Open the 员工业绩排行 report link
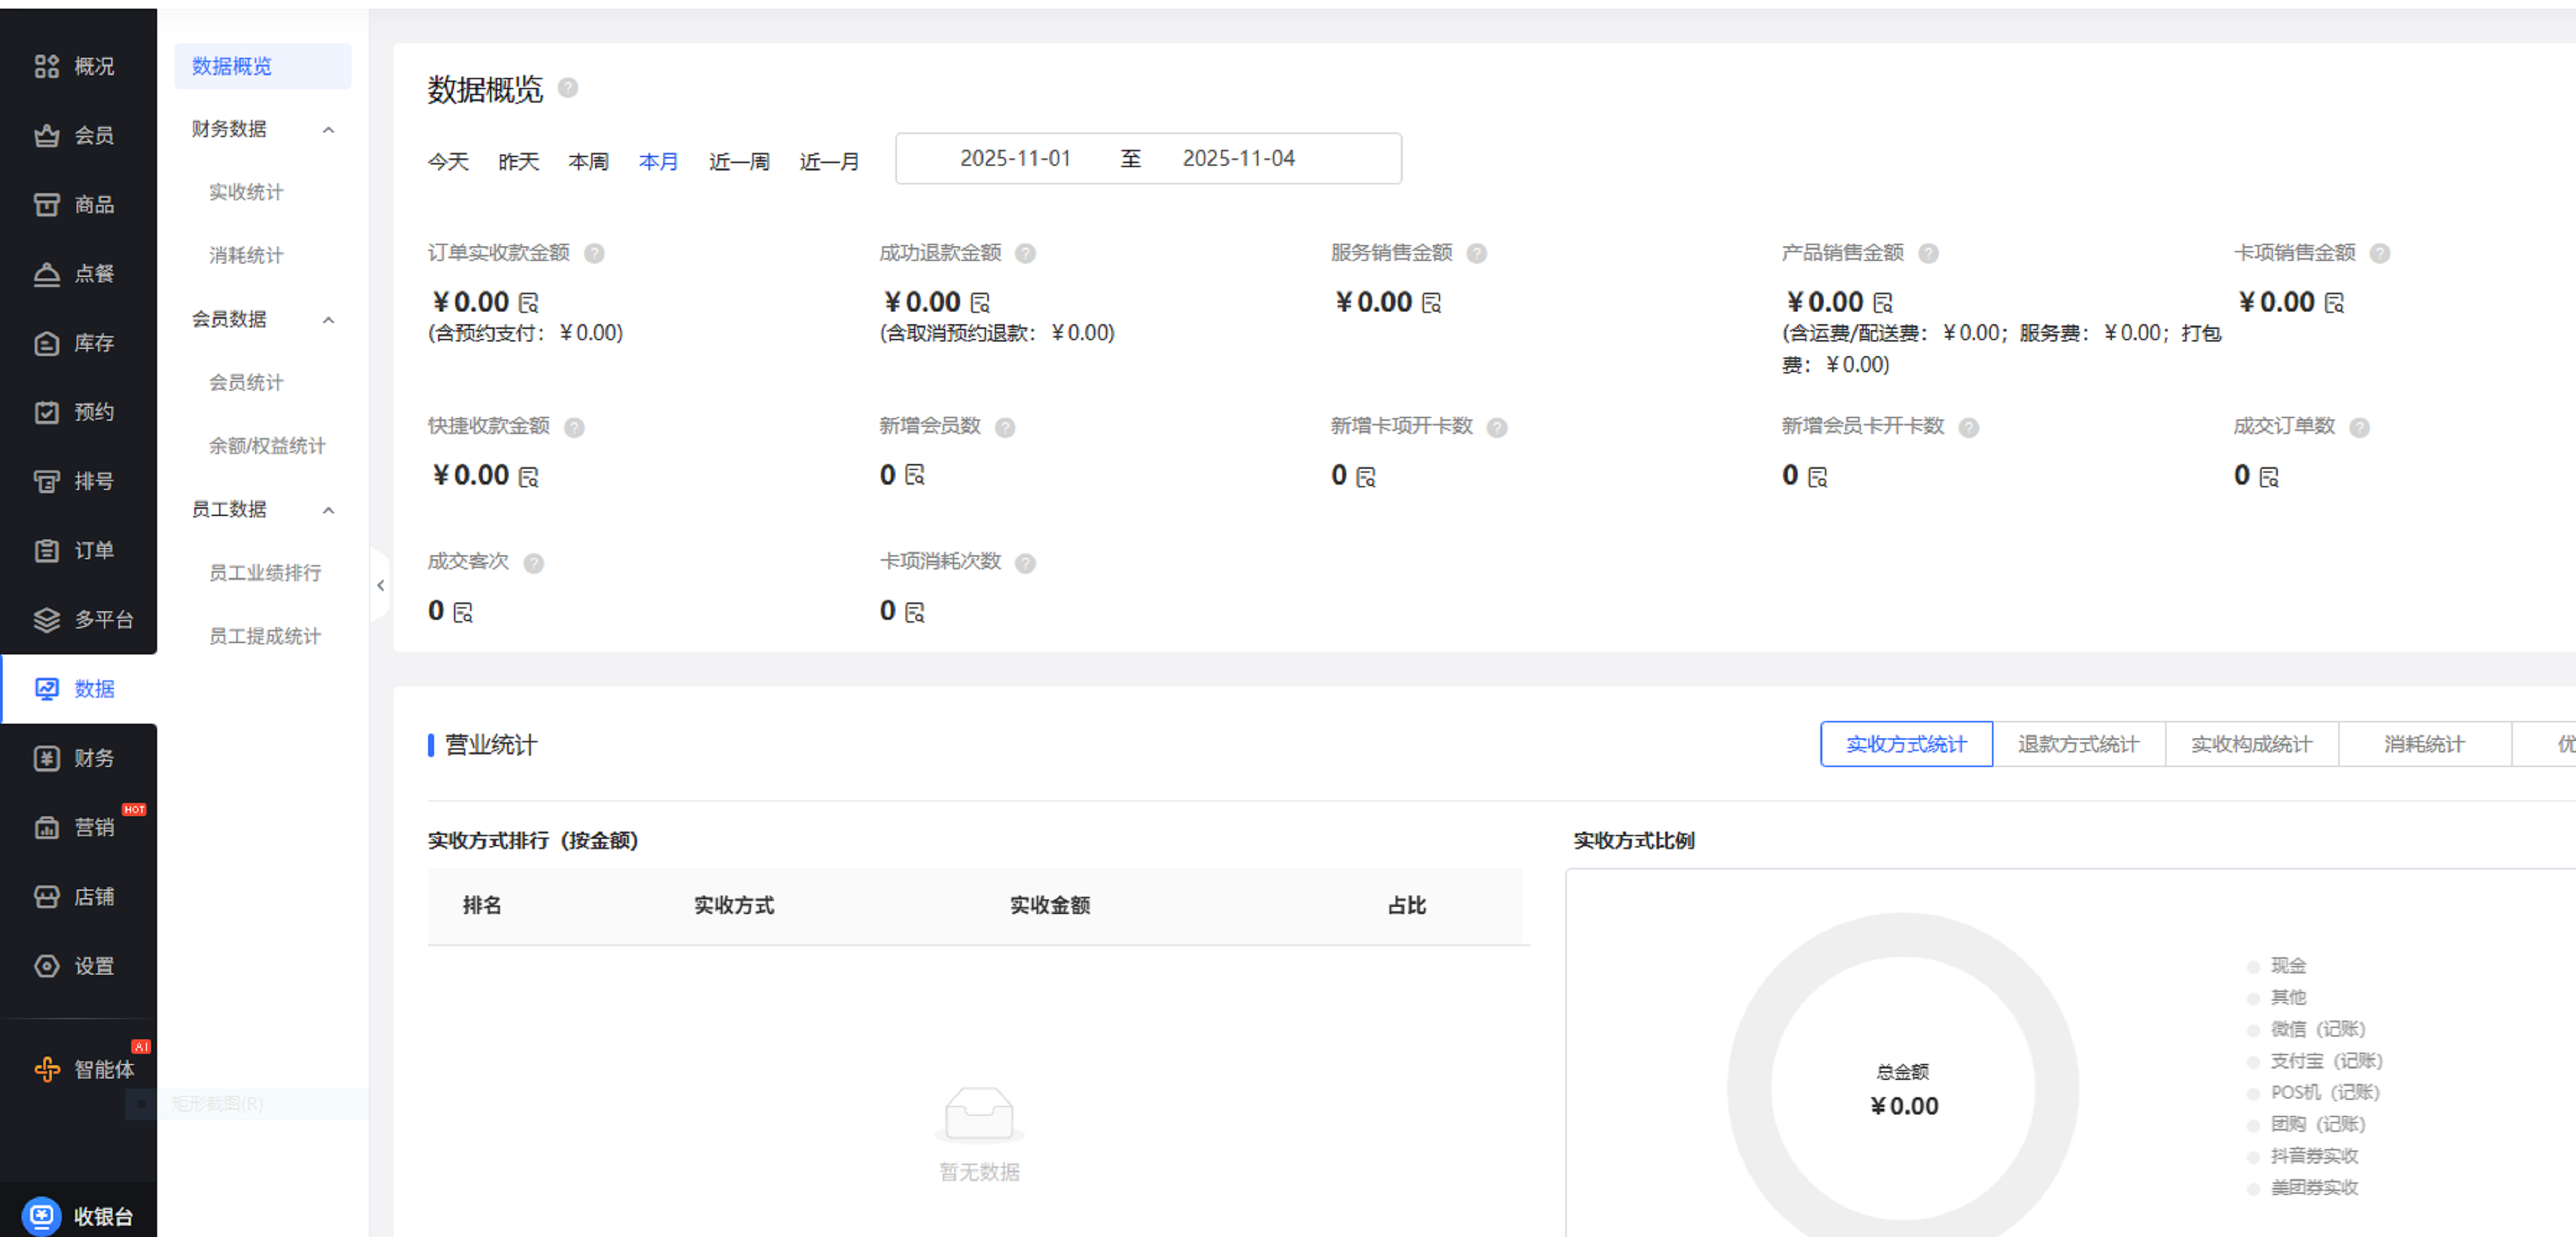 265,573
